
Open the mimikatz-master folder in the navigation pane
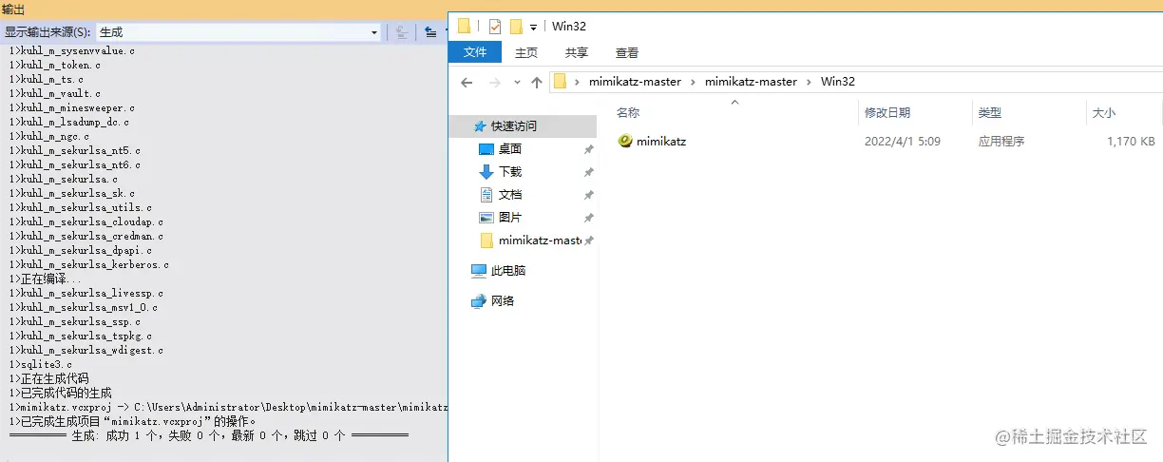(x=540, y=240)
